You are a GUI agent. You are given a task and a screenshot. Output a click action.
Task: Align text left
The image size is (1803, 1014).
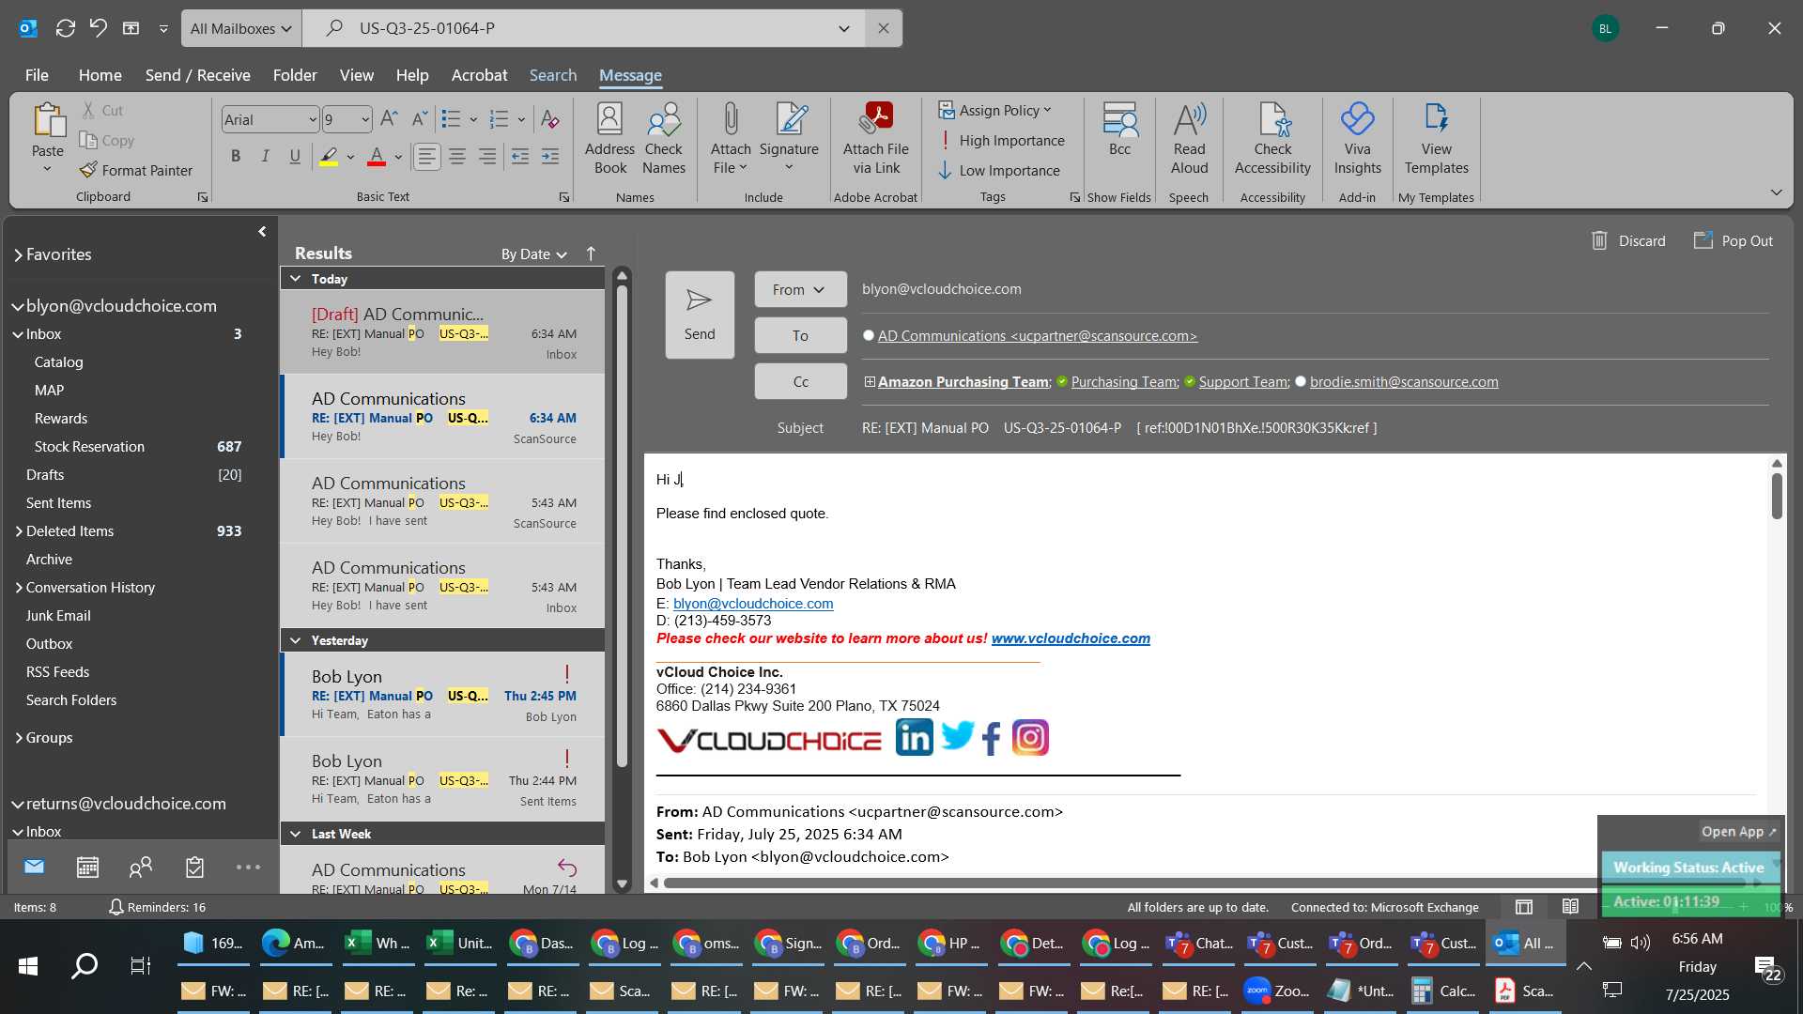click(x=427, y=156)
